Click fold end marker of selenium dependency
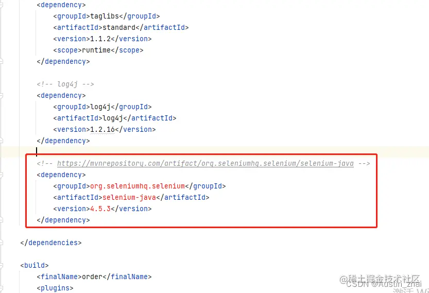This screenshot has height=293, width=429. (x=1, y=220)
